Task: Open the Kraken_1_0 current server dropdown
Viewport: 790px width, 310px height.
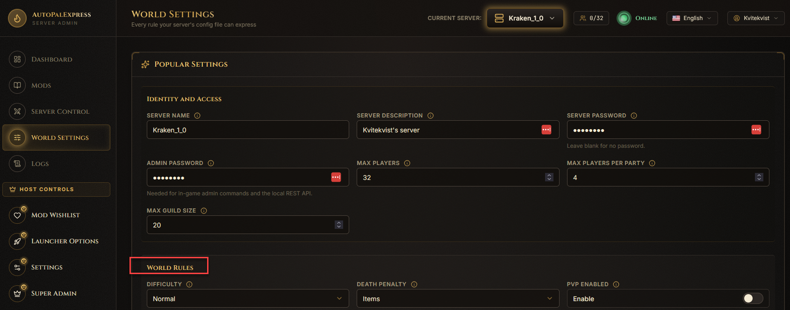Action: tap(525, 18)
